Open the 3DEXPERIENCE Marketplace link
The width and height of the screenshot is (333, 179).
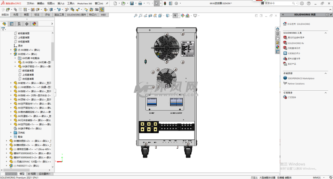point(301,78)
